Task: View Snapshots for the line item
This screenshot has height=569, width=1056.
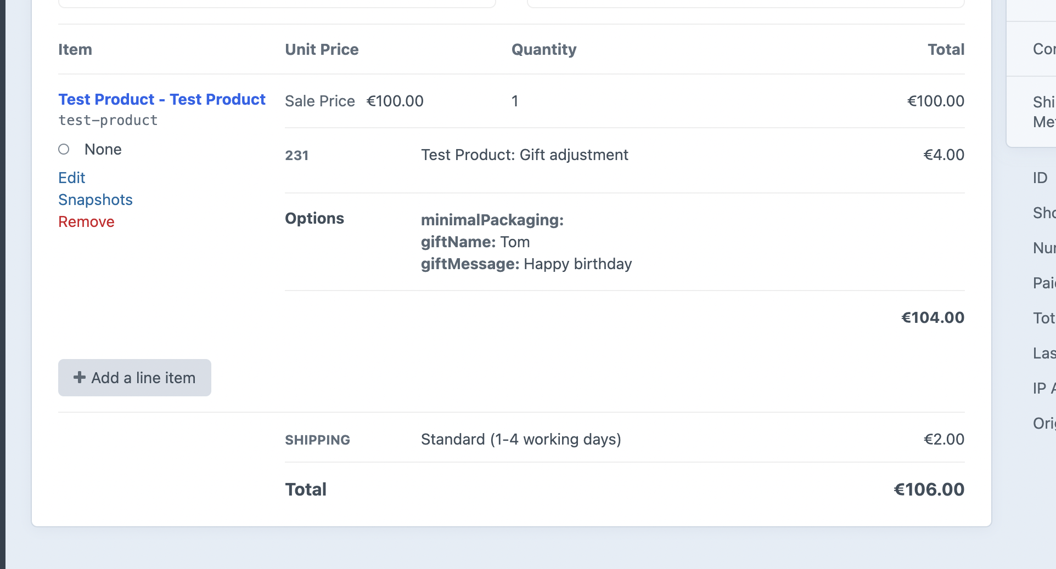Action: [95, 200]
